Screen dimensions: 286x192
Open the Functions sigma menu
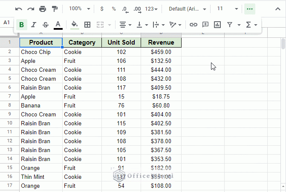click(x=251, y=25)
